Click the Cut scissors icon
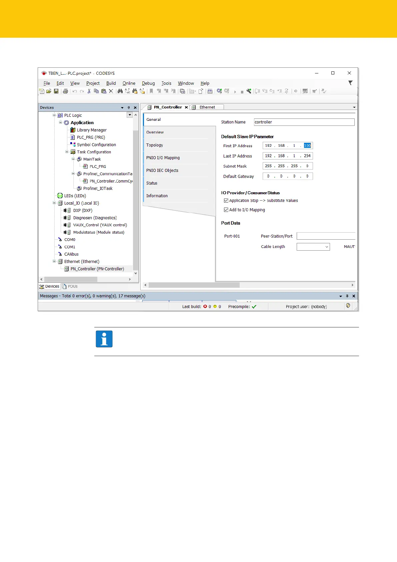397x562 pixels. click(89, 91)
